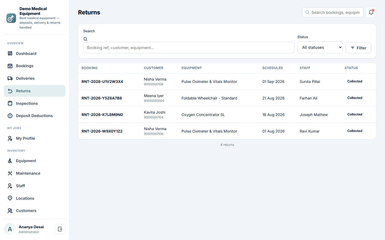Click the Booking column header
This screenshot has height=240, width=385.
90,68
